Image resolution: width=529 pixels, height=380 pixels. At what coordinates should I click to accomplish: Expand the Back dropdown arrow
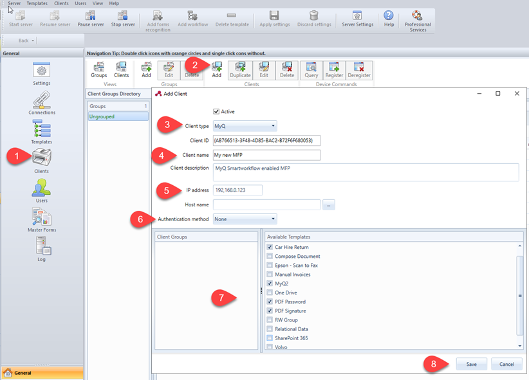point(33,40)
